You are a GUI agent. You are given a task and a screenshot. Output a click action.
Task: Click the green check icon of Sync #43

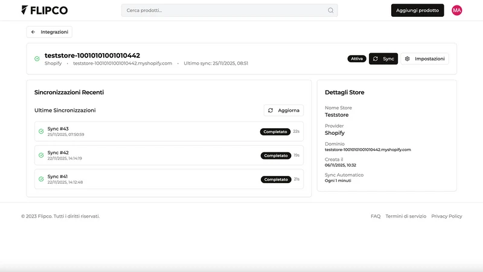coord(41,131)
